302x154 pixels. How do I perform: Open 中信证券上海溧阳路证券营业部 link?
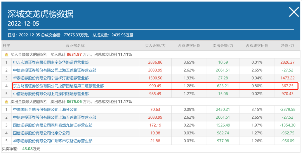click(51, 94)
